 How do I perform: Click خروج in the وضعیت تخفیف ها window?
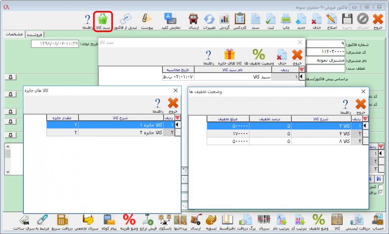361,106
